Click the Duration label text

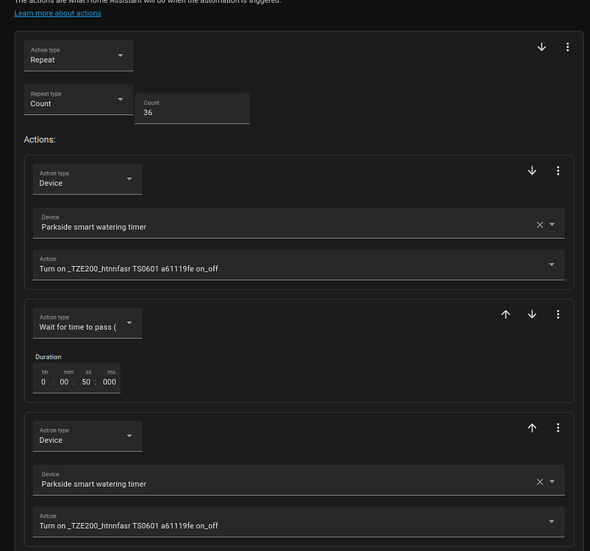point(48,357)
